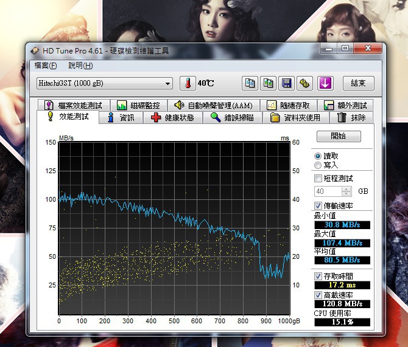Copy info to clipboard toolbar icon
The height and width of the screenshot is (347, 408).
click(250, 83)
